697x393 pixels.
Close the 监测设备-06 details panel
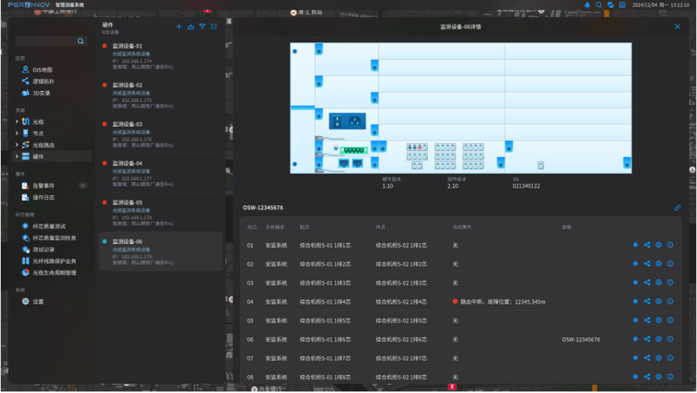[x=677, y=27]
